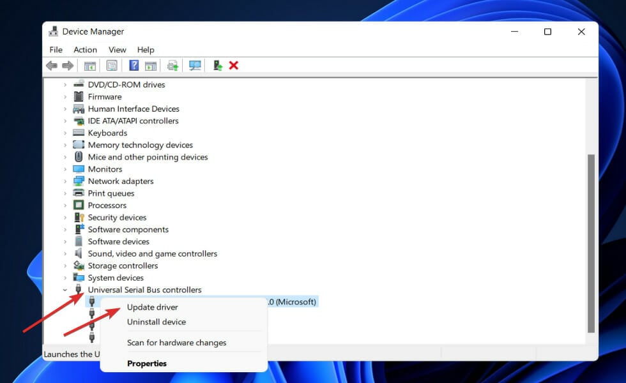Open the Action menu

point(85,50)
